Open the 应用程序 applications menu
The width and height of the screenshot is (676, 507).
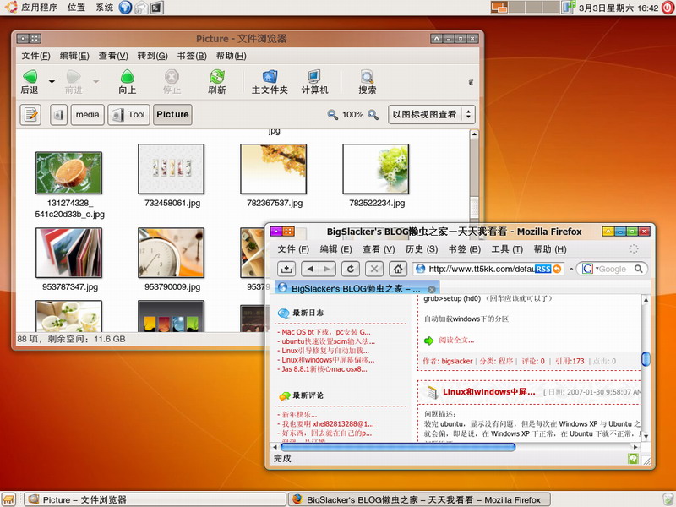(39, 8)
